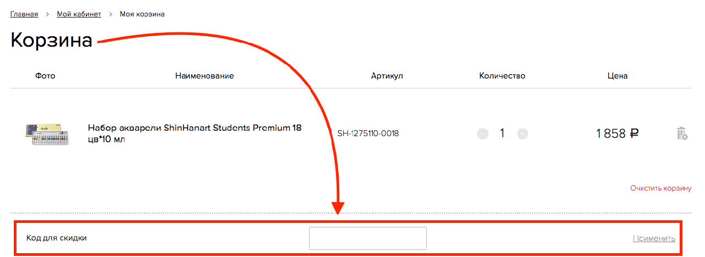Click the 1 858 ₽ price
This screenshot has width=705, height=257.
(x=617, y=133)
